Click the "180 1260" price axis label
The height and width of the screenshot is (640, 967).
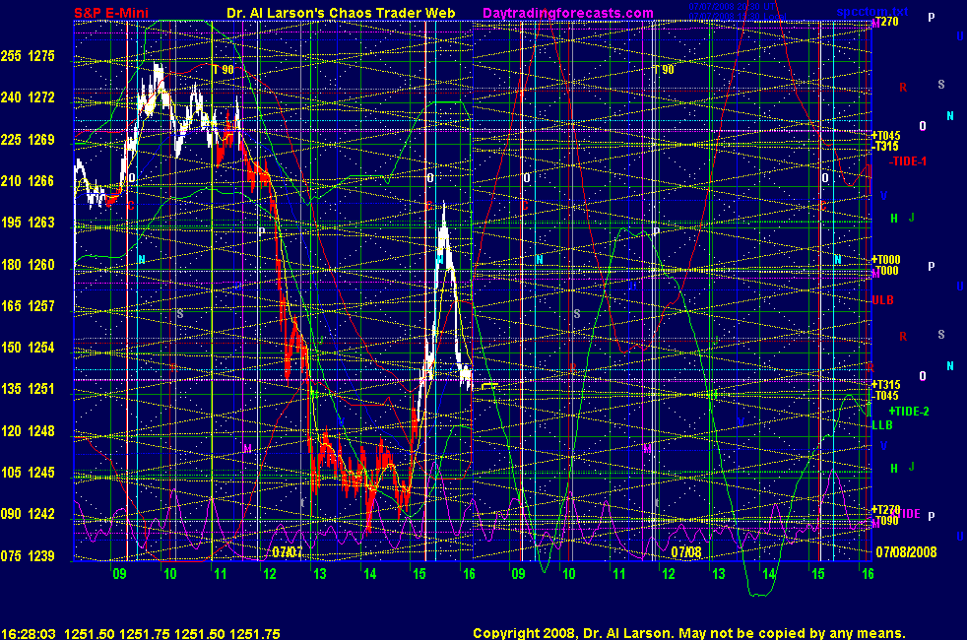(x=28, y=265)
